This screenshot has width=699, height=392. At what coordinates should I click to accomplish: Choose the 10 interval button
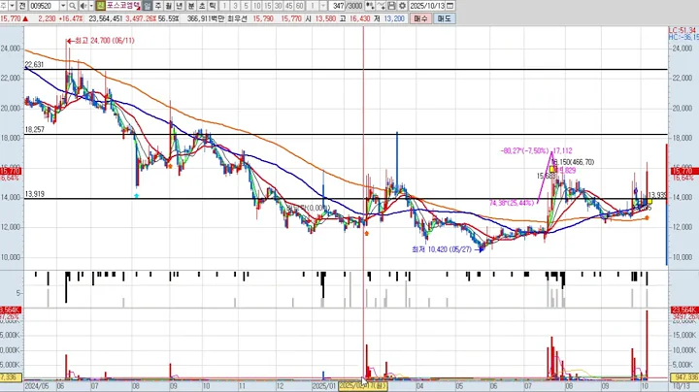[256, 6]
